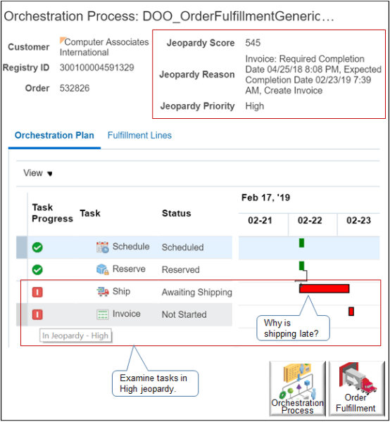
Task: Click the Computer Associates International customer name
Action: point(104,47)
